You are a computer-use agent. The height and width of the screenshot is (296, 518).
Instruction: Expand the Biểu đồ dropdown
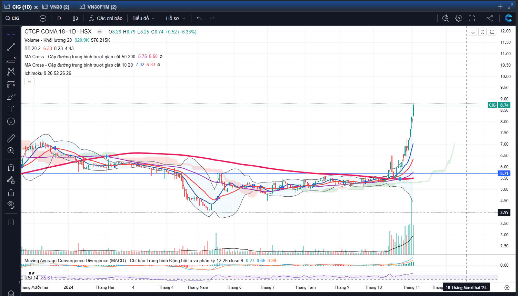143,18
